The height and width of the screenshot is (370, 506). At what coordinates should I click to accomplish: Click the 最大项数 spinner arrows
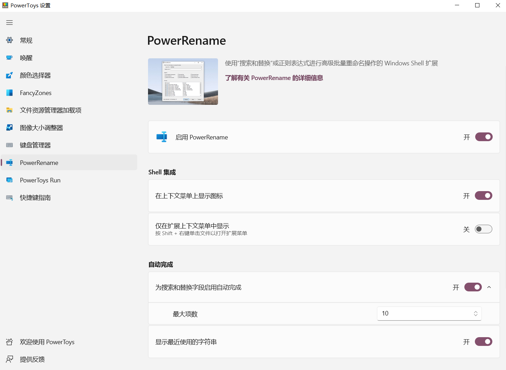click(476, 313)
